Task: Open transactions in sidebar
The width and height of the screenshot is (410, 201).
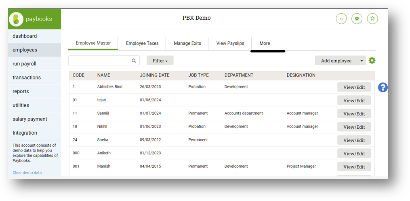Action: tap(34, 78)
